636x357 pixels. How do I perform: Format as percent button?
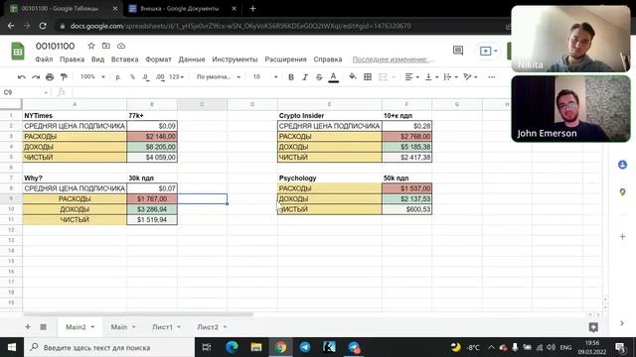pyautogui.click(x=132, y=77)
